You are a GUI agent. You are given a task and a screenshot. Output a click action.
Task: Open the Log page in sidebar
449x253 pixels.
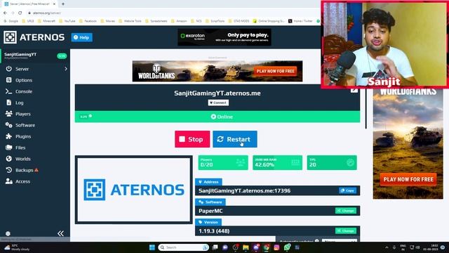pyautogui.click(x=19, y=103)
